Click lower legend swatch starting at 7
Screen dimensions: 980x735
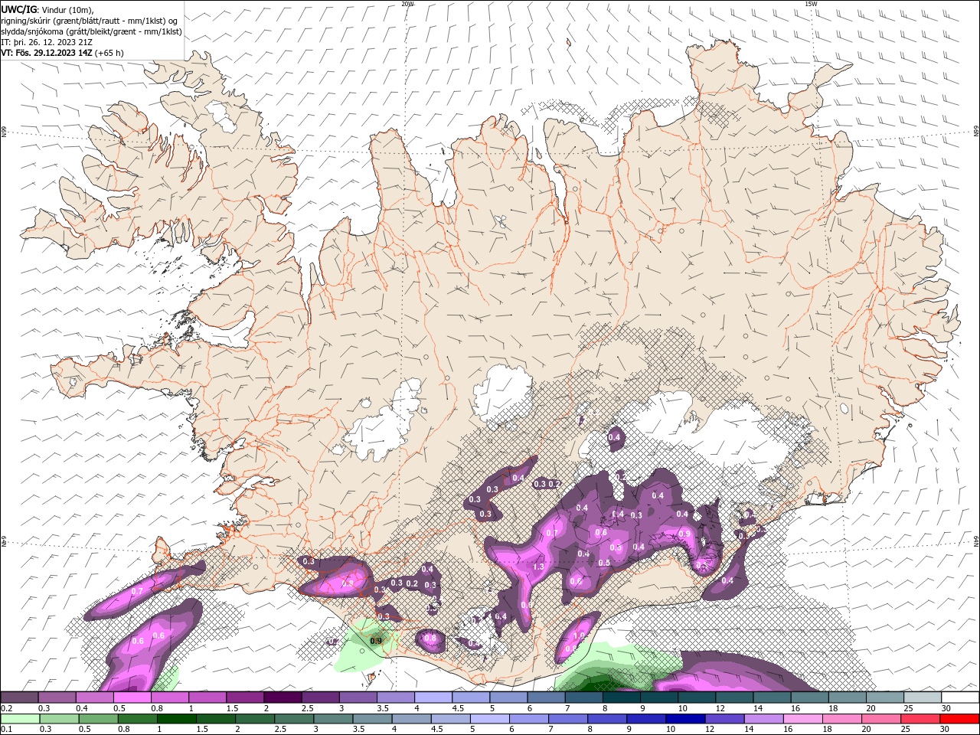pyautogui.click(x=569, y=719)
